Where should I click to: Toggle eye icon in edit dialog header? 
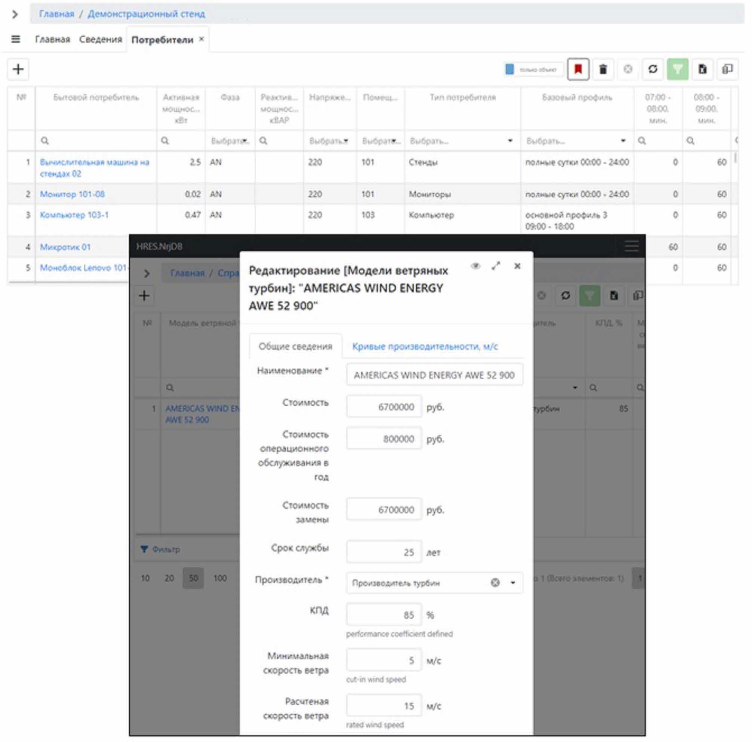coord(475,266)
